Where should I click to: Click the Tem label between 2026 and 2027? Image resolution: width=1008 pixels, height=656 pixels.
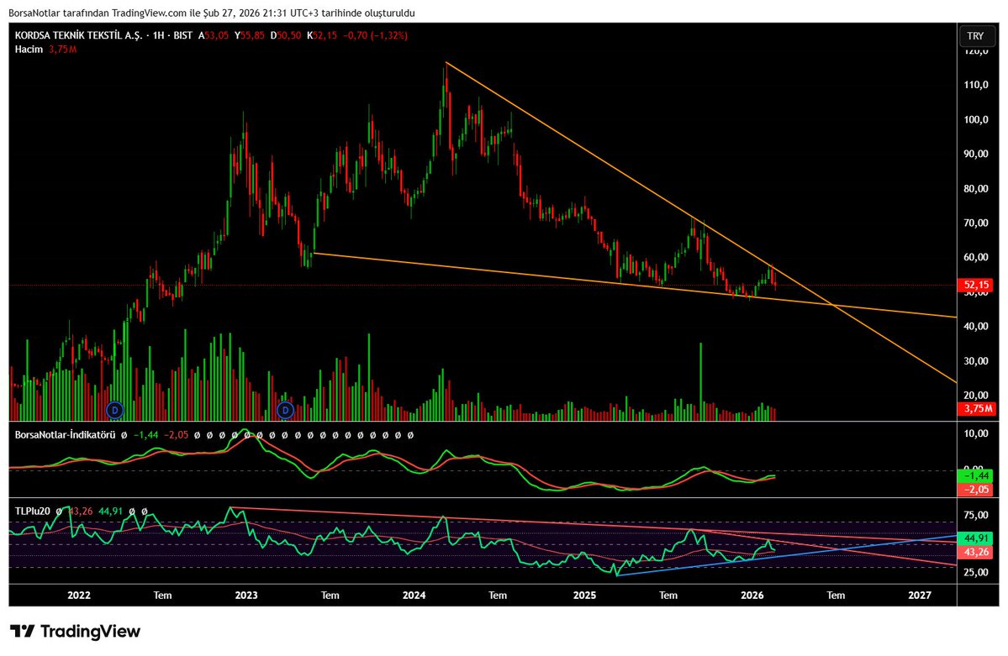point(836,596)
